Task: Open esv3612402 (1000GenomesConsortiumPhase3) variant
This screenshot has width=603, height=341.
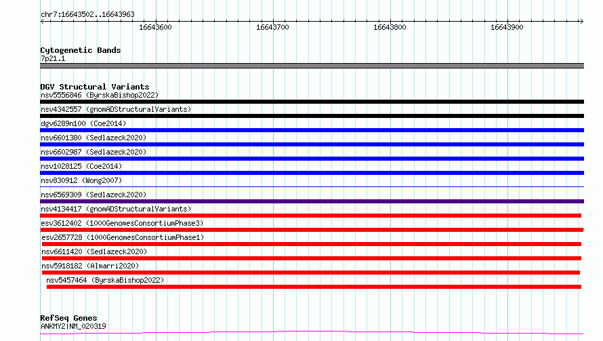Action: point(122,223)
